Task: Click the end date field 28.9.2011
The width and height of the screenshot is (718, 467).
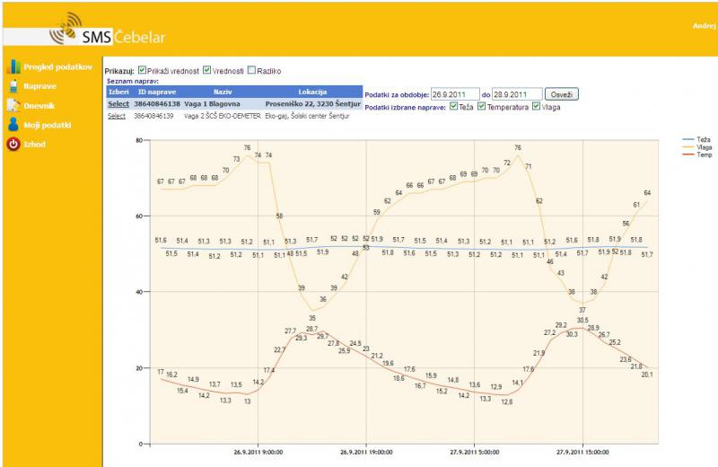Action: (517, 93)
